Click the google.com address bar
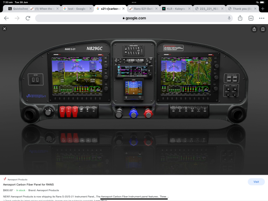 pyautogui.click(x=134, y=18)
